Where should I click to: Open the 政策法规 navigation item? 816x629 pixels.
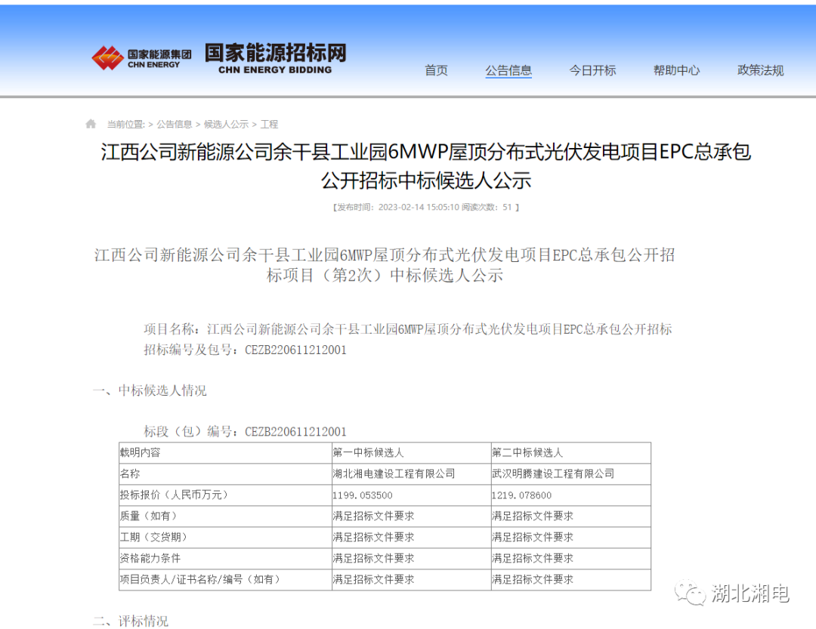759,69
